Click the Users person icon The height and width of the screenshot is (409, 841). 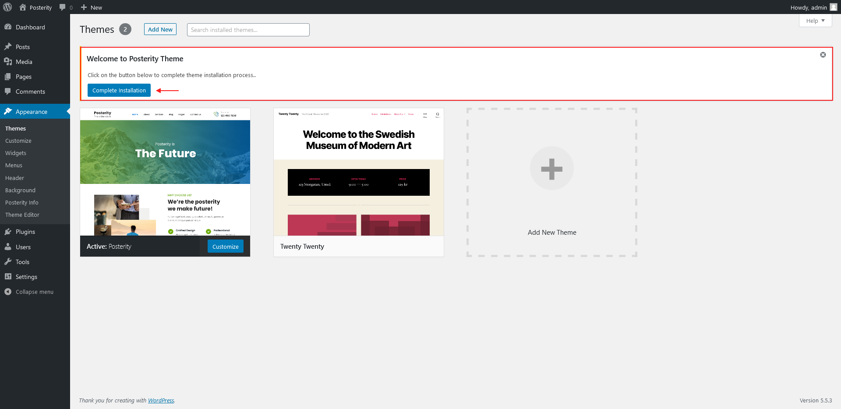pos(8,247)
